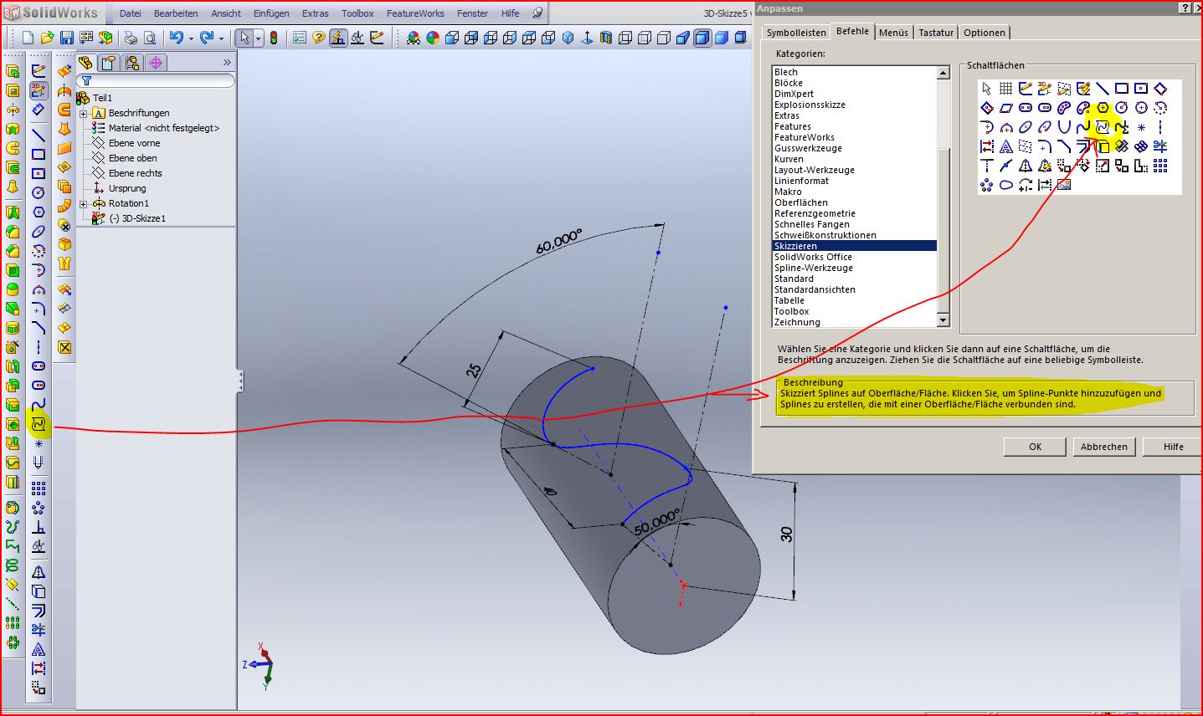
Task: Select the (-) 3D-Skizze1 tree item
Action: click(137, 218)
